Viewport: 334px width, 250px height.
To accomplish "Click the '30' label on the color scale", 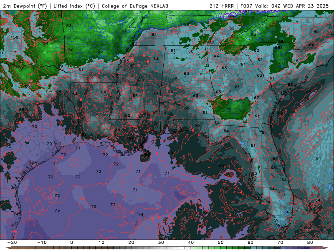I will 161,242.
